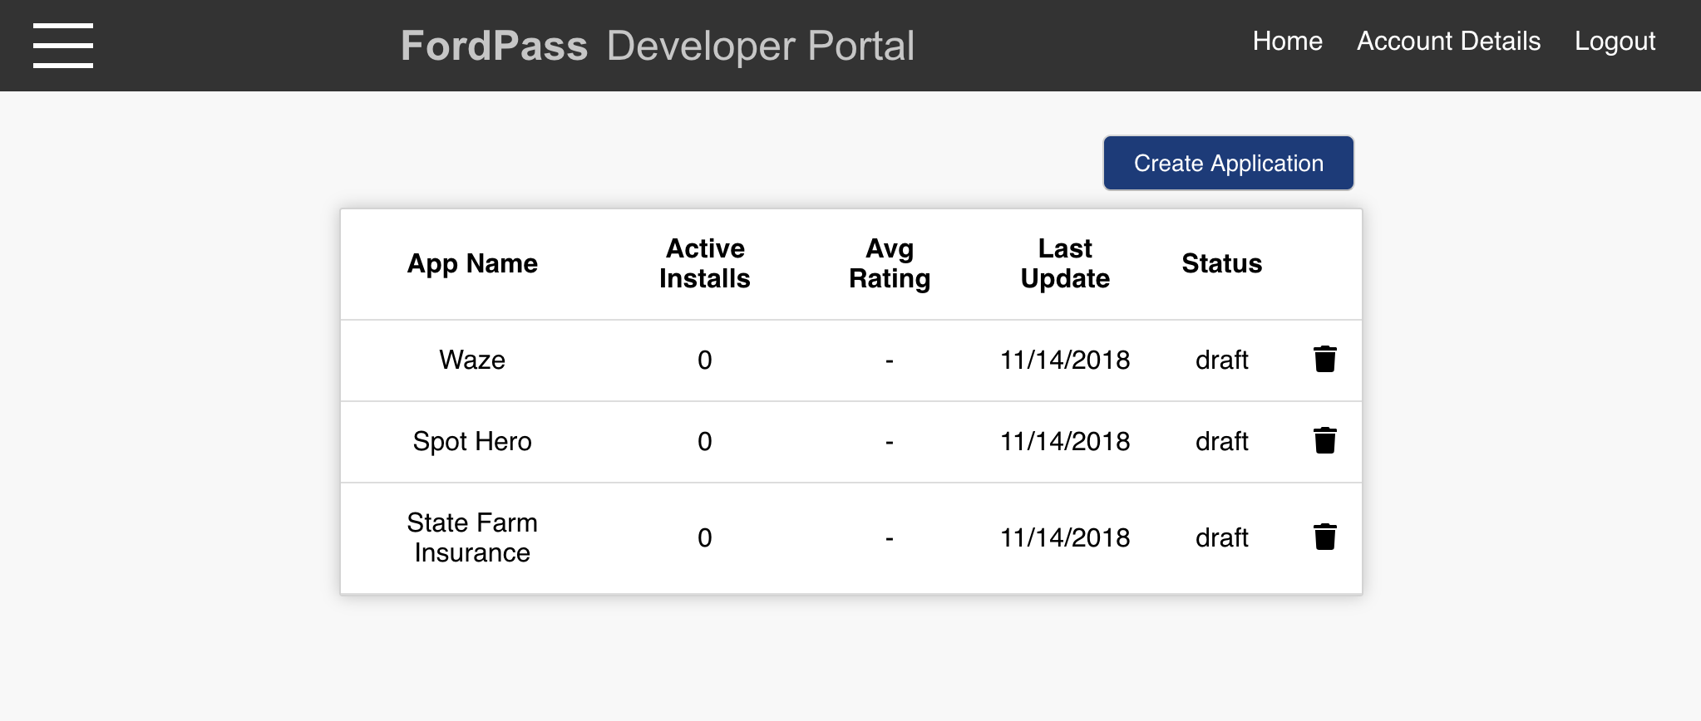Select the State Farm Insurance app name

coord(472,537)
